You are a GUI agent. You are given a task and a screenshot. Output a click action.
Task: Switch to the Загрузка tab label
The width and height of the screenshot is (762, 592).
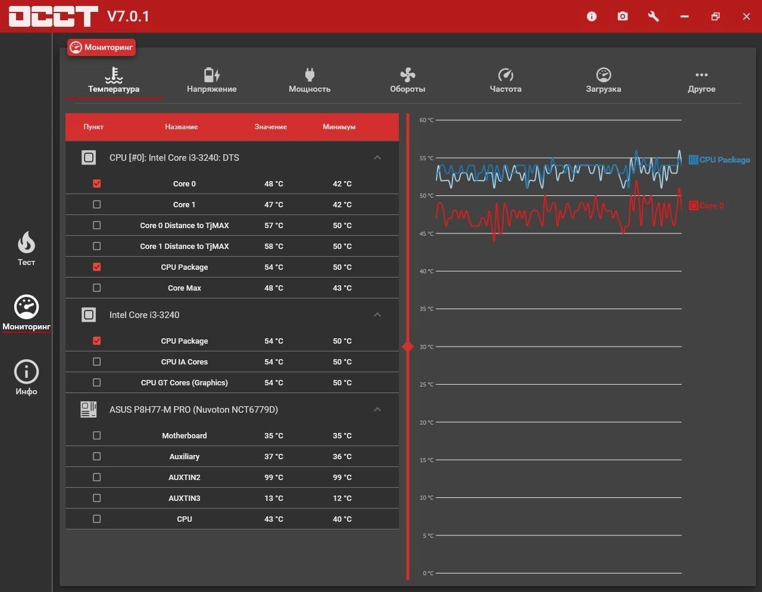604,89
